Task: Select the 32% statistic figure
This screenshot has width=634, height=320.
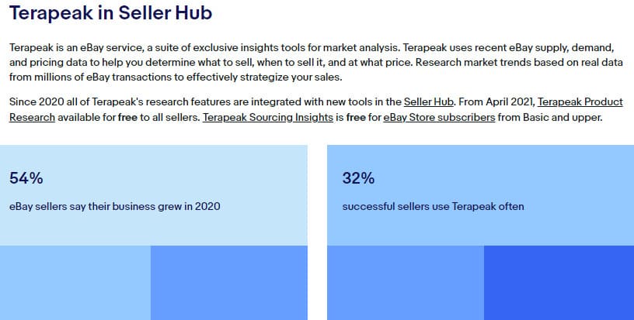Action: 358,178
